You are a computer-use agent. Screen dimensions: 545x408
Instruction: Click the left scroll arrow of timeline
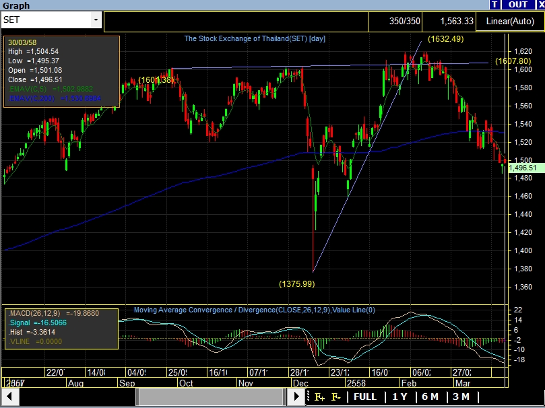click(x=9, y=396)
